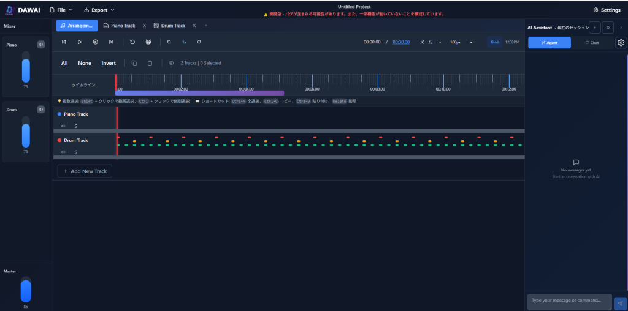
Task: Send the AI Assistant message
Action: tap(620, 302)
